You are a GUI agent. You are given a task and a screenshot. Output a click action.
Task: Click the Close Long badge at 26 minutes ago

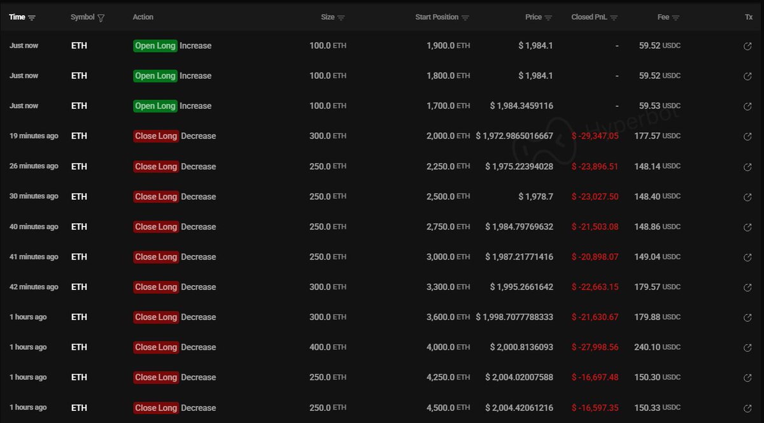[155, 167]
